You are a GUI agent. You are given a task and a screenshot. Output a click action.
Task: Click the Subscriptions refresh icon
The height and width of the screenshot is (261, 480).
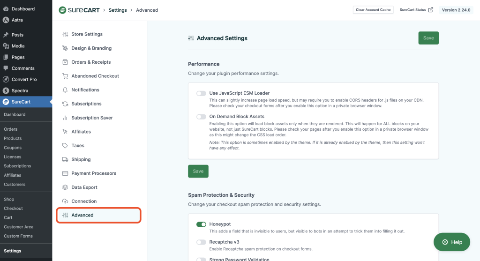pyautogui.click(x=65, y=104)
